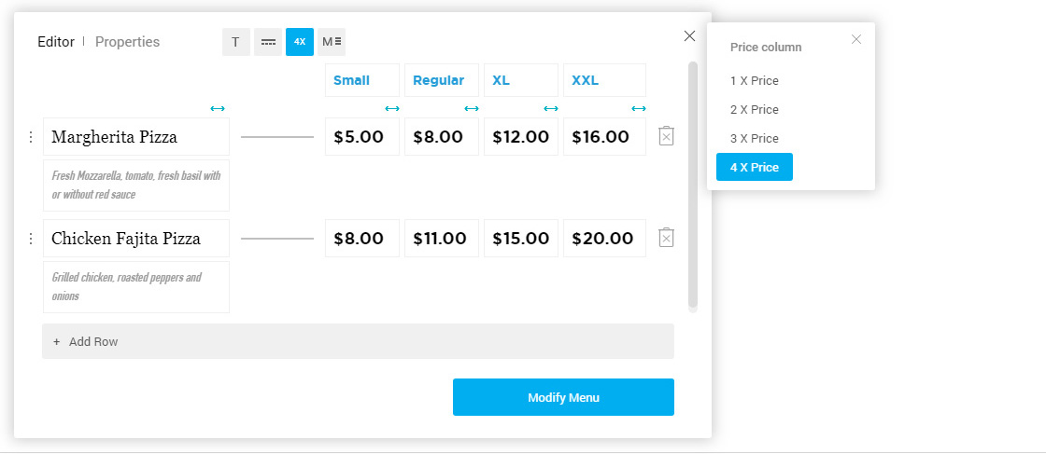This screenshot has width=1046, height=454.
Task: Select the T title toolbar icon
Action: [235, 42]
